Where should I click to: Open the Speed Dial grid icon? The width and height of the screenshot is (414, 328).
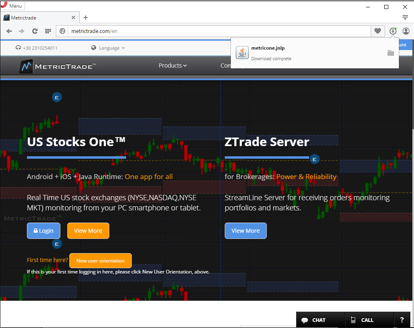pyautogui.click(x=48, y=31)
